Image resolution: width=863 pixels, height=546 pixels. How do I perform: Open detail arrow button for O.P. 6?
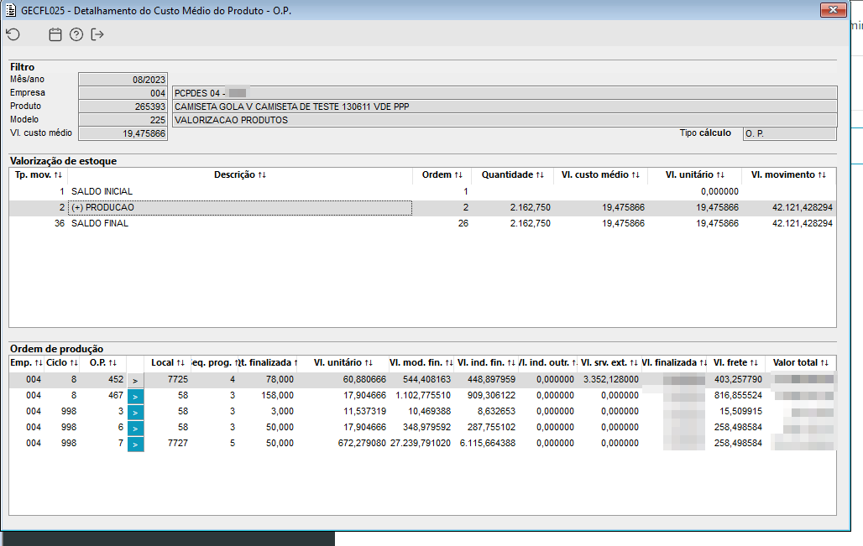[135, 429]
